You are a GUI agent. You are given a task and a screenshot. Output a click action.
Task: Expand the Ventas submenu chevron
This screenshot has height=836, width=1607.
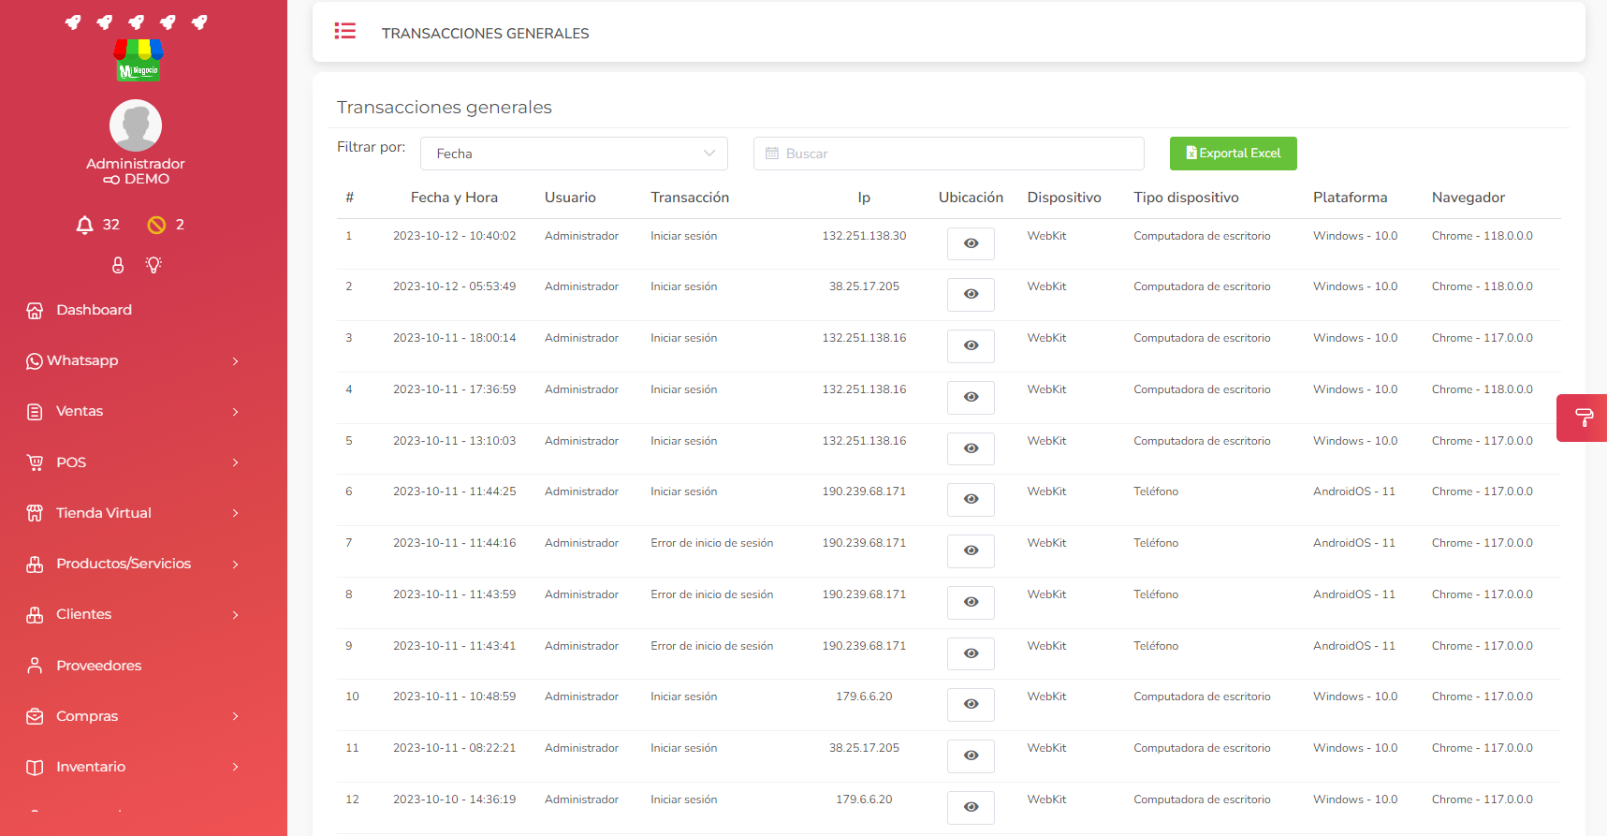[235, 412]
